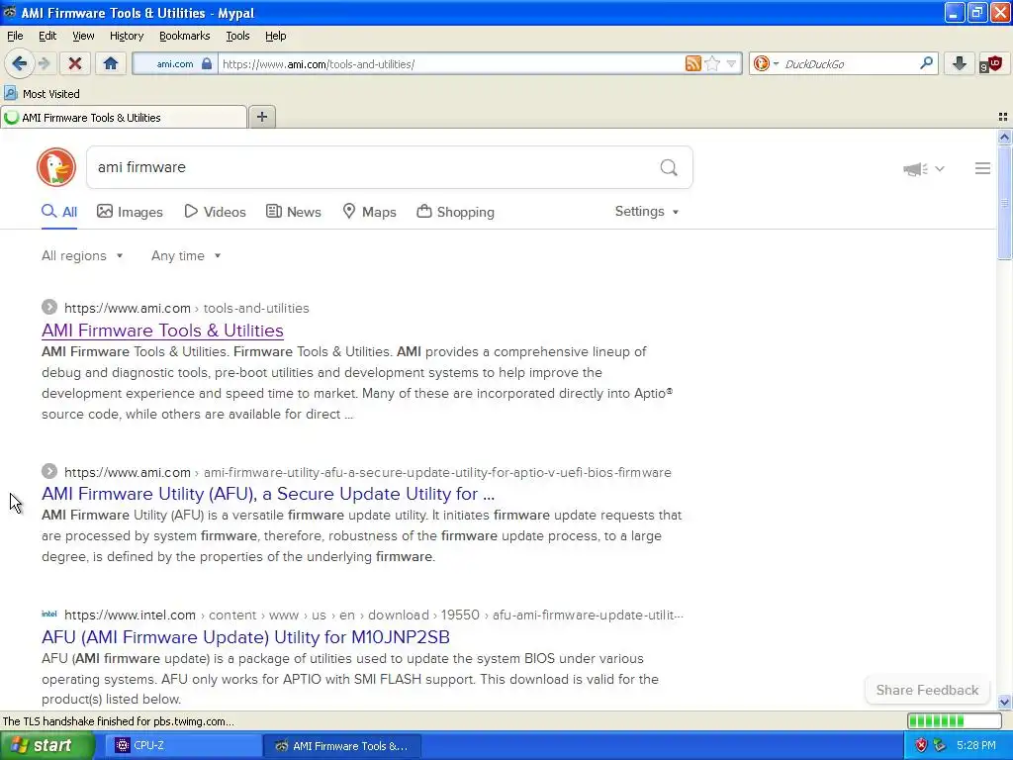Select the AMI Firmware Tools & Utilities tab

click(124, 118)
